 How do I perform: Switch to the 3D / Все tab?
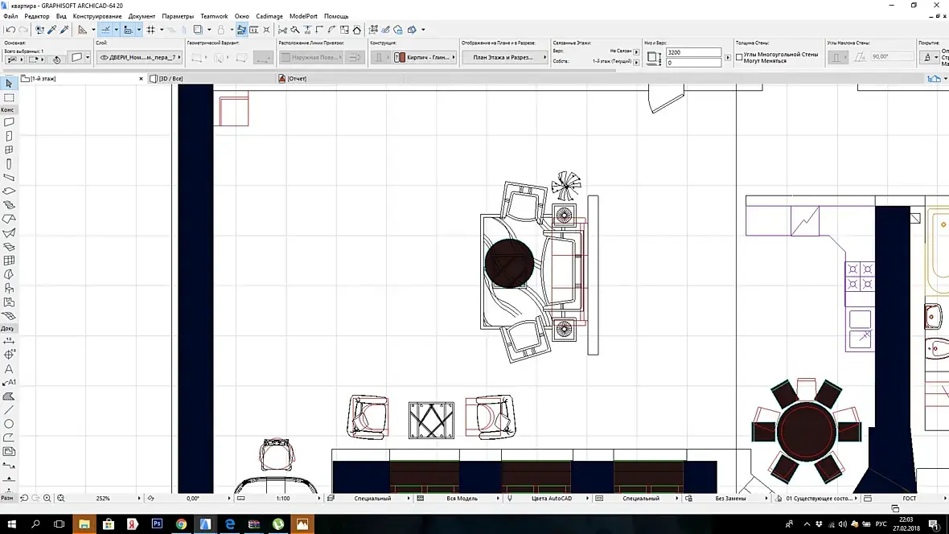(x=171, y=79)
